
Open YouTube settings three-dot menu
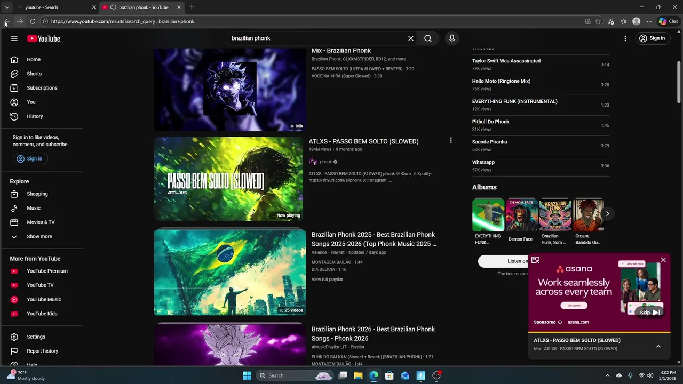(x=625, y=38)
